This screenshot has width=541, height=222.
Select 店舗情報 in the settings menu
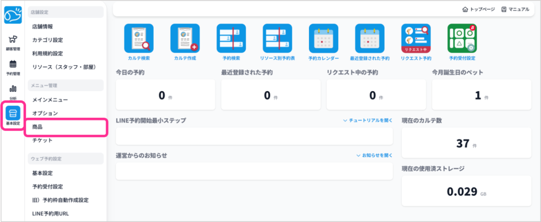pyautogui.click(x=42, y=26)
